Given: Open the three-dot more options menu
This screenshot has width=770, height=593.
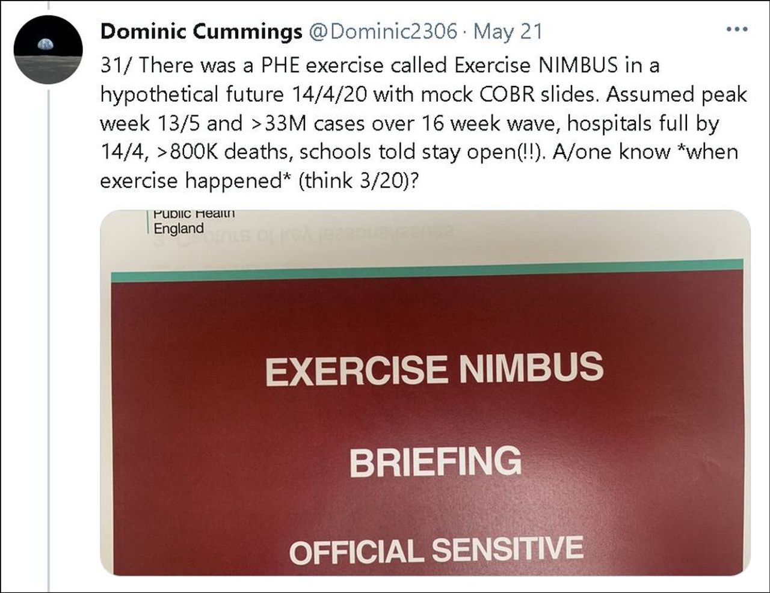Looking at the screenshot, I should coord(736,29).
